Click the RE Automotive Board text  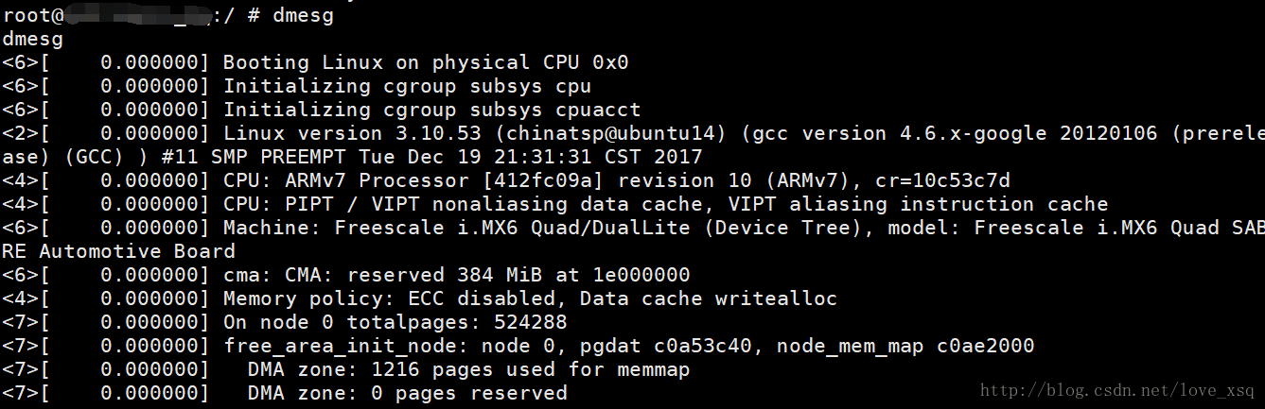[x=118, y=251]
